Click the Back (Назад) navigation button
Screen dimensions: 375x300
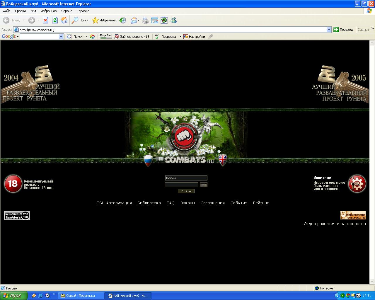point(11,20)
